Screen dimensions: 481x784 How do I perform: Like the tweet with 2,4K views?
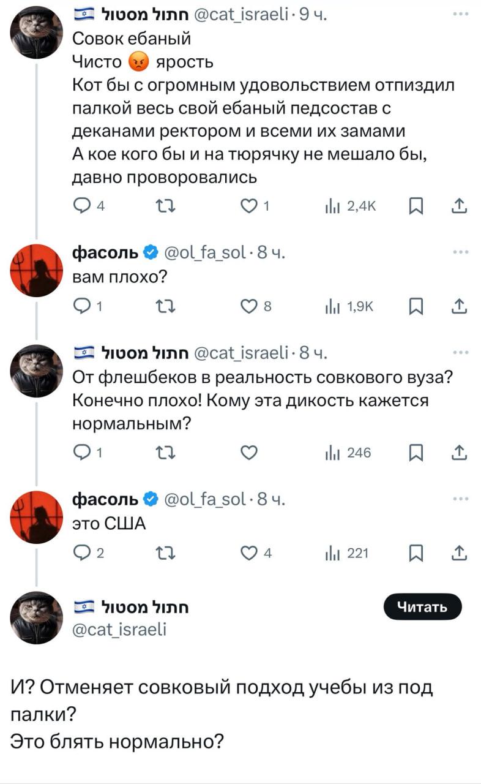click(247, 208)
